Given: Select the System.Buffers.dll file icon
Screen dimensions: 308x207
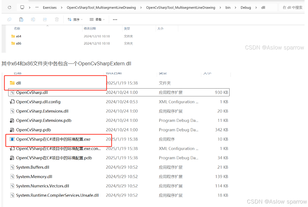Looking at the screenshot, I should point(12,167).
